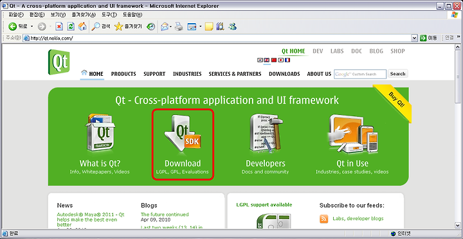Click the green Back arrow button
Screen dimensions: 463x239
[12, 27]
